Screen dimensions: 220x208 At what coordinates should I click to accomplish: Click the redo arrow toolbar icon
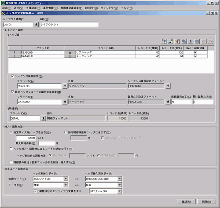tap(211, 41)
